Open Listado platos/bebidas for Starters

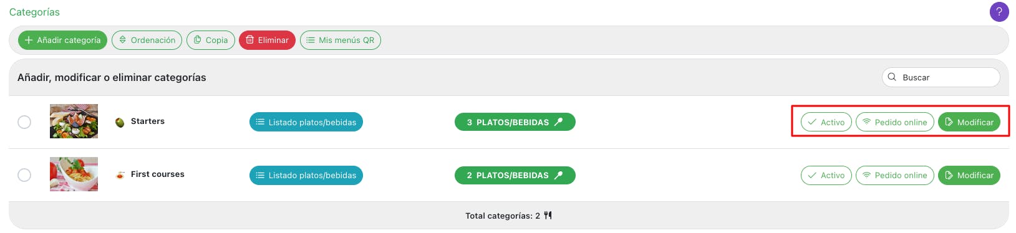306,122
